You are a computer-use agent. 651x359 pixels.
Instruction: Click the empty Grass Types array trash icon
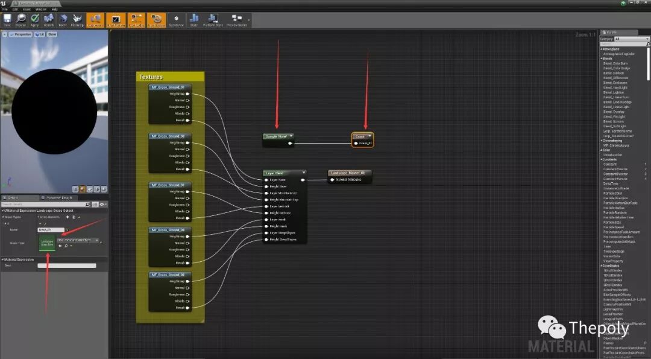coord(74,217)
